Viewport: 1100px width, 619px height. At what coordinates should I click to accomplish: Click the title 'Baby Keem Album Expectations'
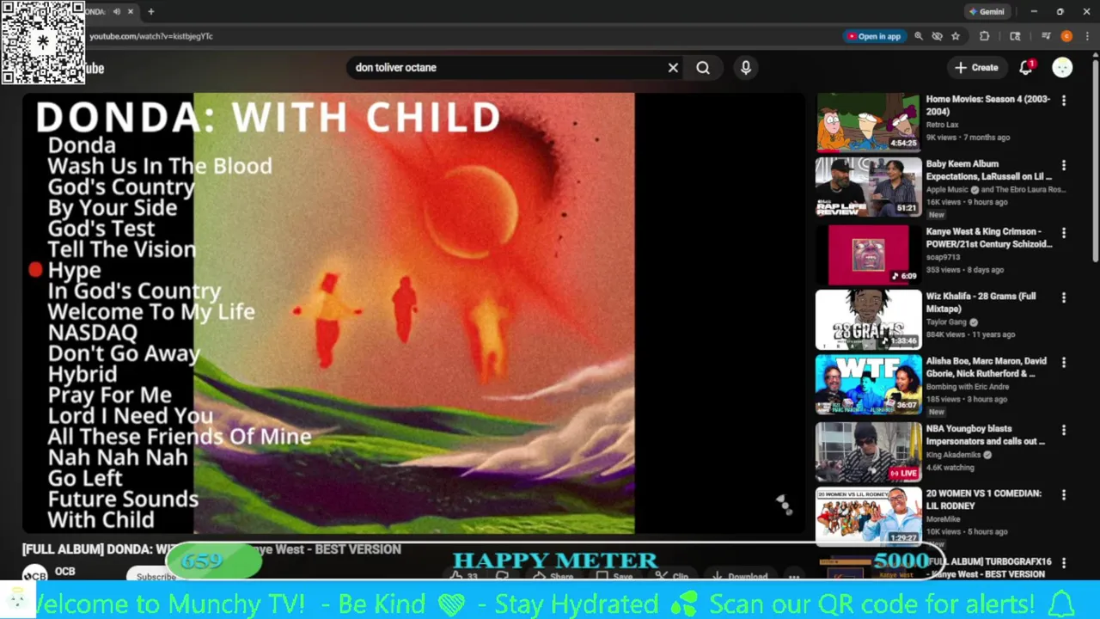988,170
